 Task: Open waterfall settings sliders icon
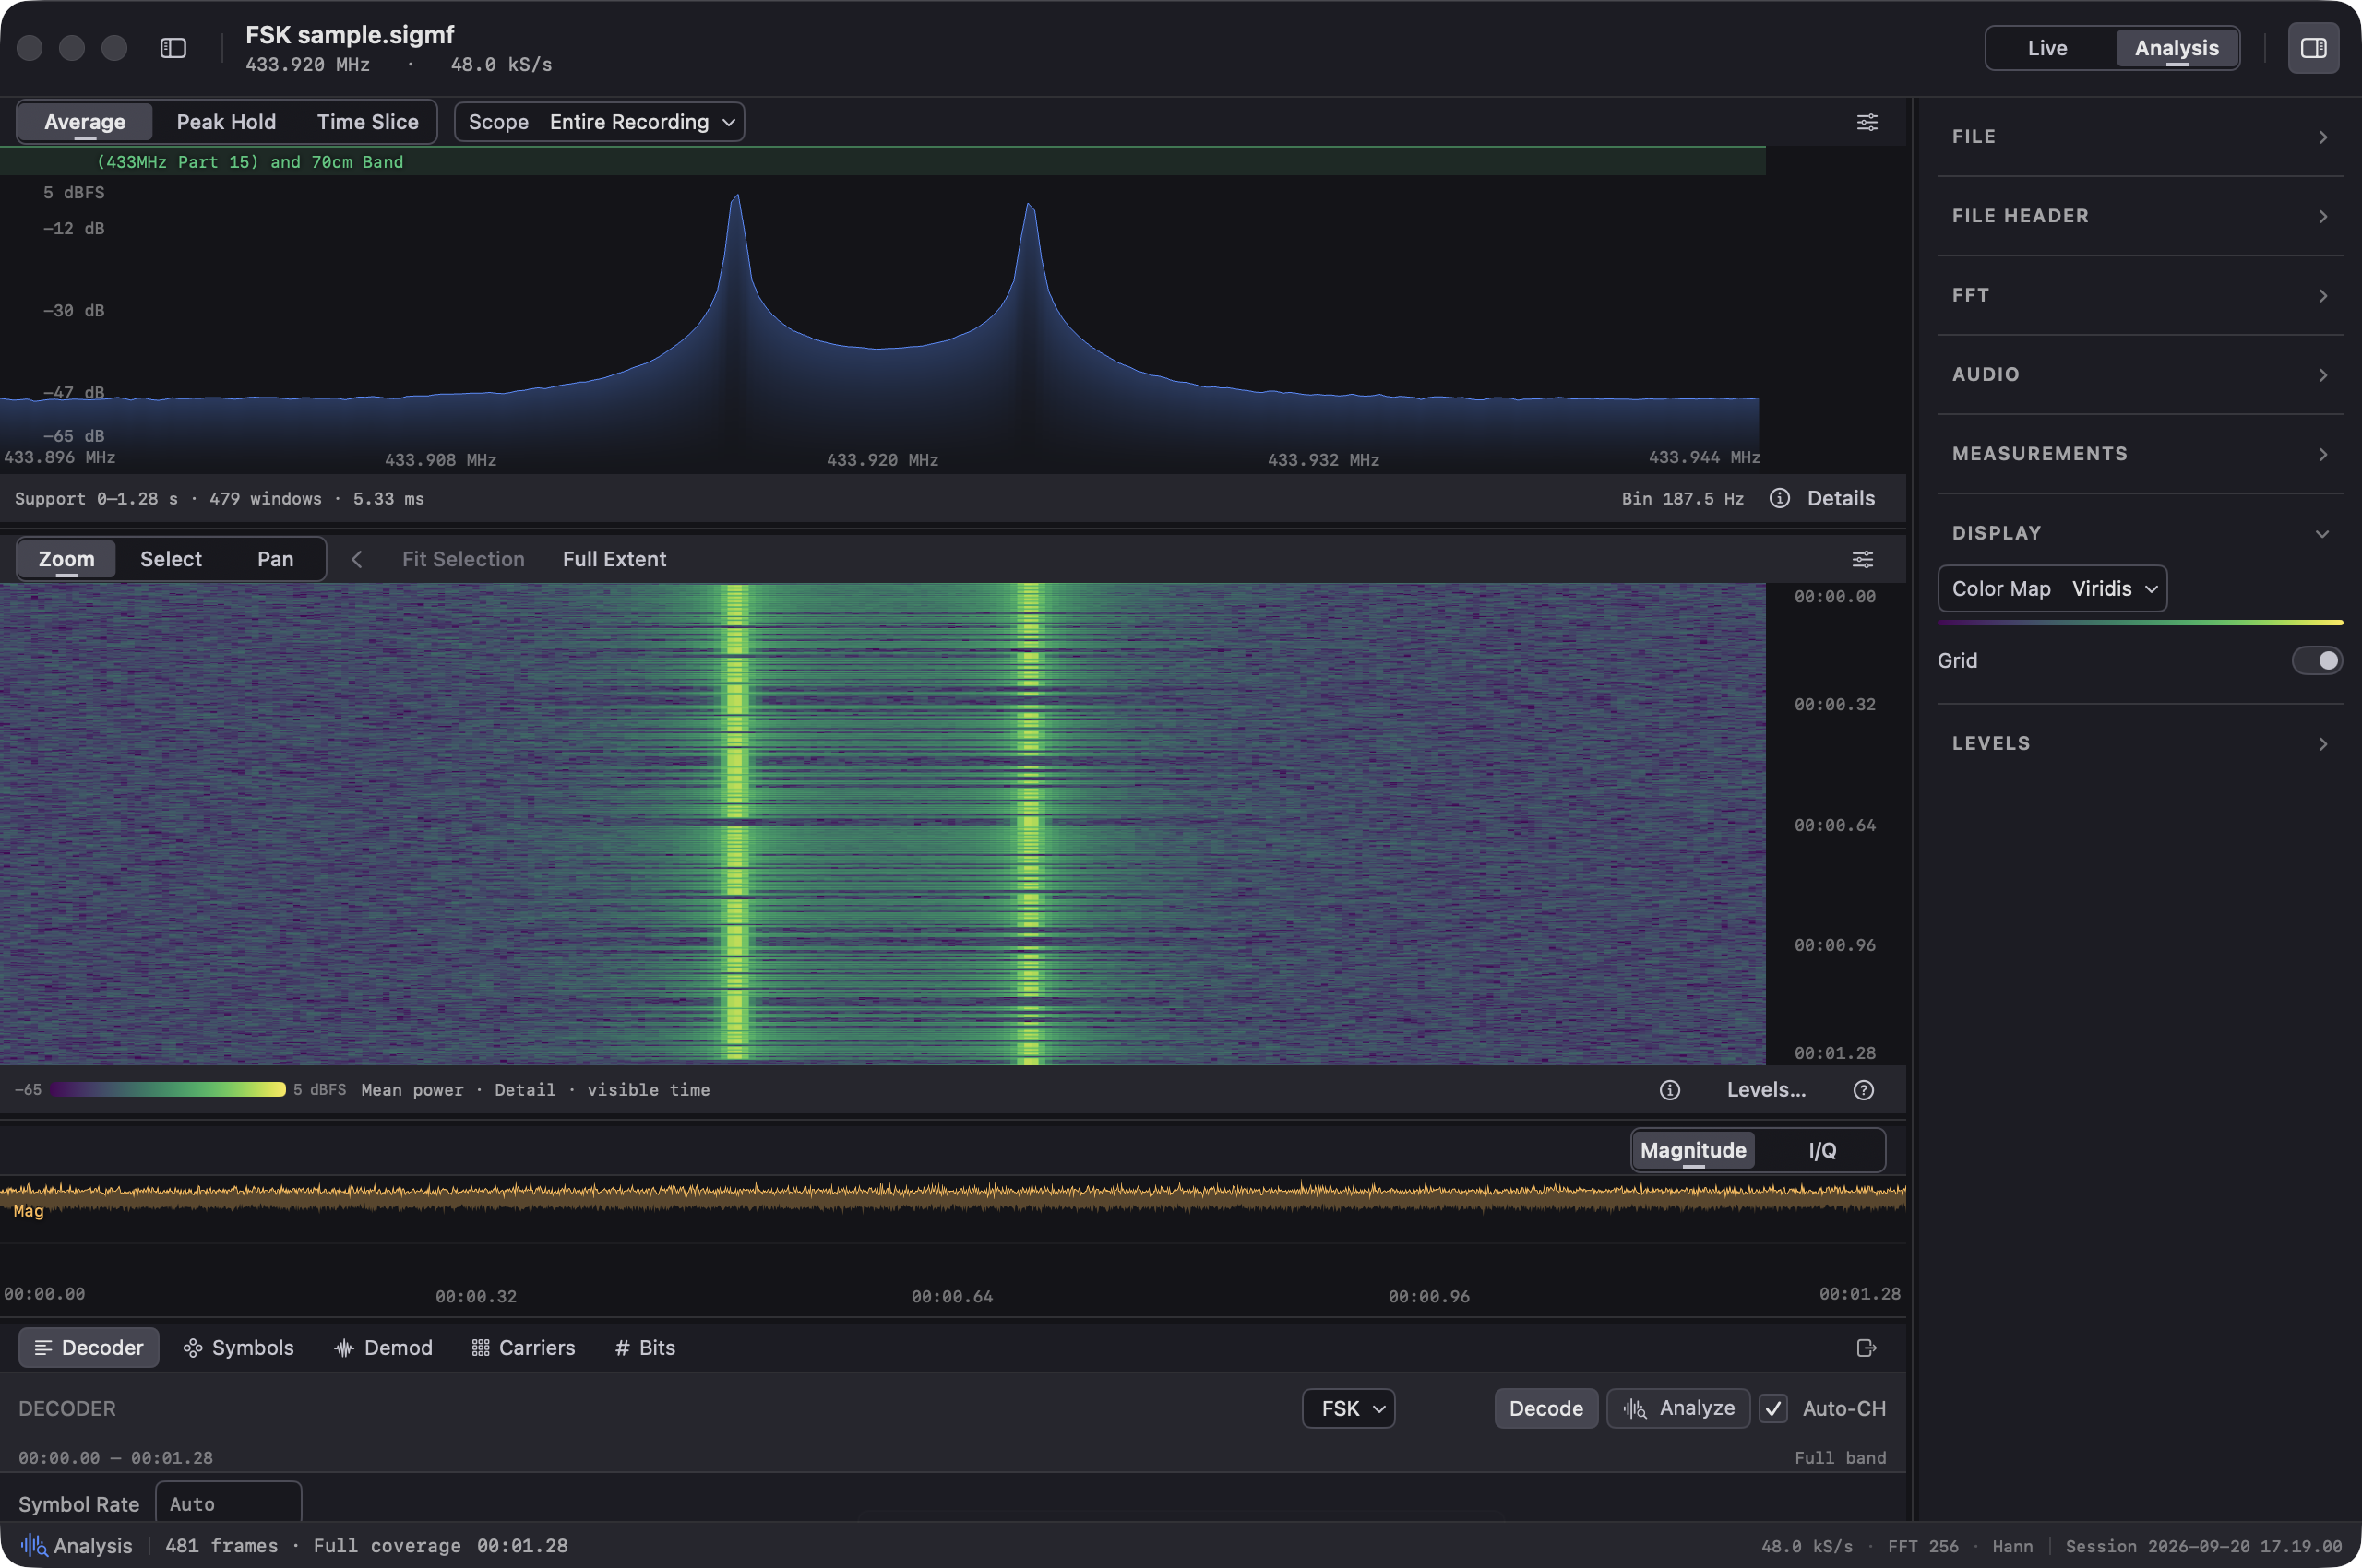click(1862, 559)
